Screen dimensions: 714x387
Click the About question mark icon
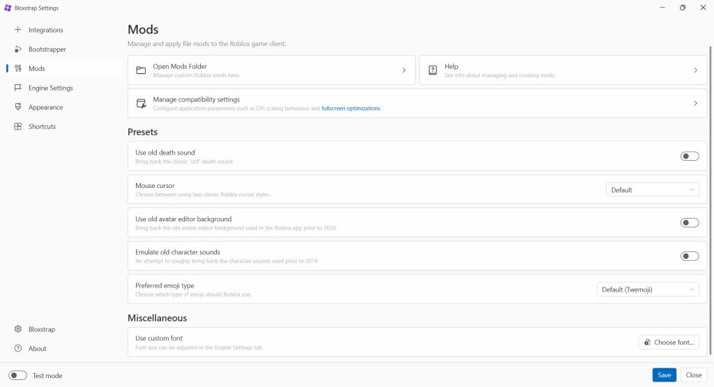point(17,348)
